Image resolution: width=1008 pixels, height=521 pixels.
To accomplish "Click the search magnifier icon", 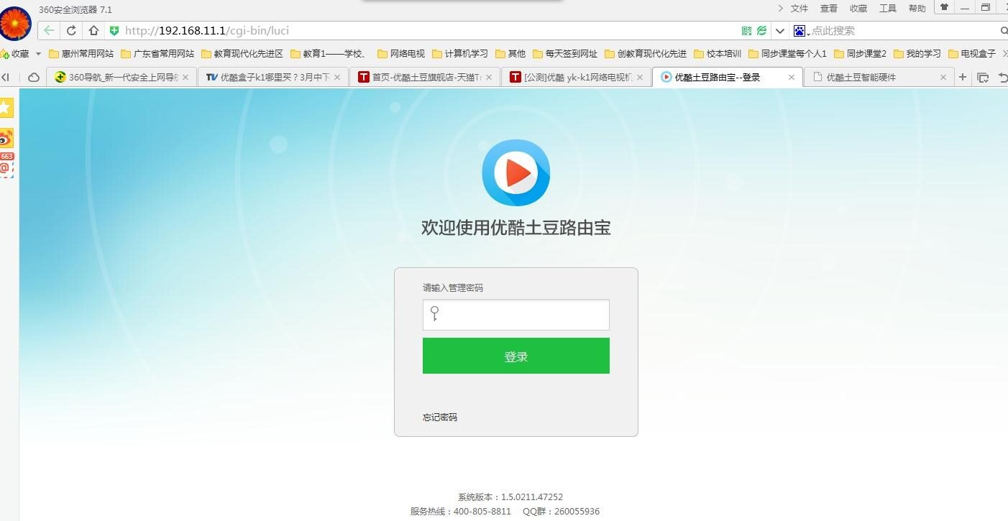I will [1004, 31].
